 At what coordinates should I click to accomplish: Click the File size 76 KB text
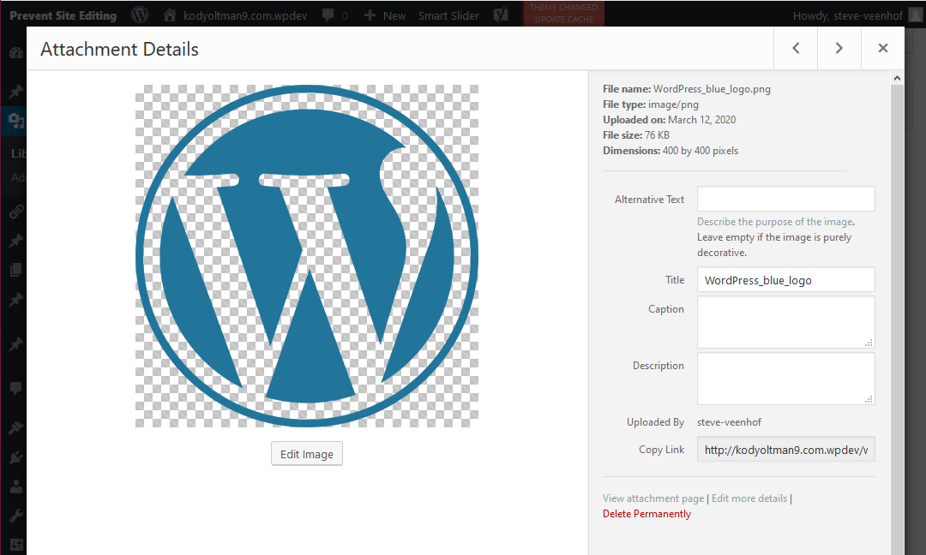tap(636, 135)
